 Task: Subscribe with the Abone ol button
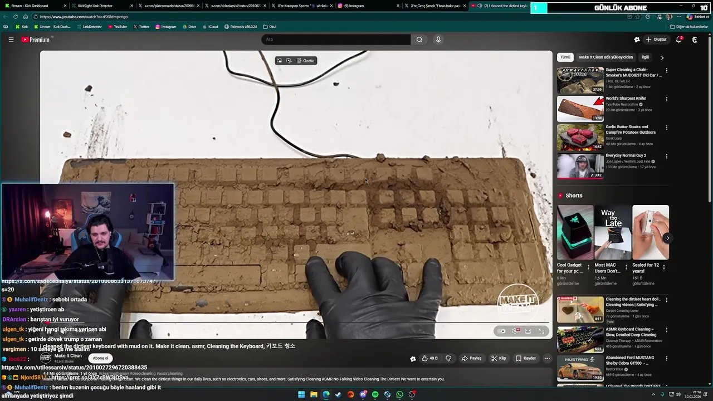(100, 358)
